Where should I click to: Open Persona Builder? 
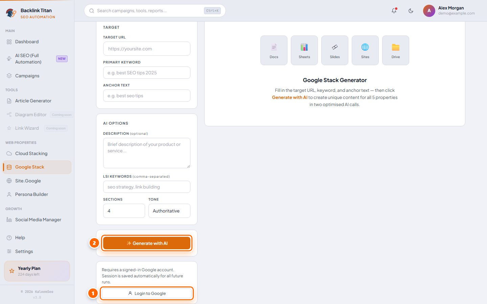pyautogui.click(x=37, y=195)
